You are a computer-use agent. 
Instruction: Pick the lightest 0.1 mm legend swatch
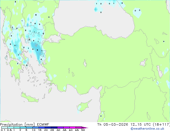tap(3, 128)
